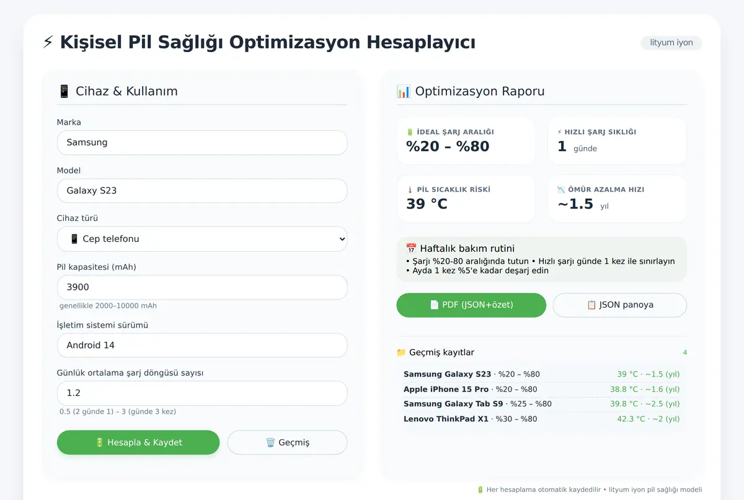This screenshot has height=500, width=744.
Task: Select the Samsung Galaxy Tab S9 history record
Action: (x=542, y=404)
